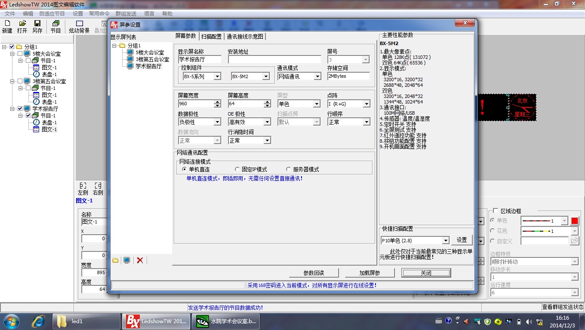Enable the 区域边框 checkbox

click(x=496, y=211)
